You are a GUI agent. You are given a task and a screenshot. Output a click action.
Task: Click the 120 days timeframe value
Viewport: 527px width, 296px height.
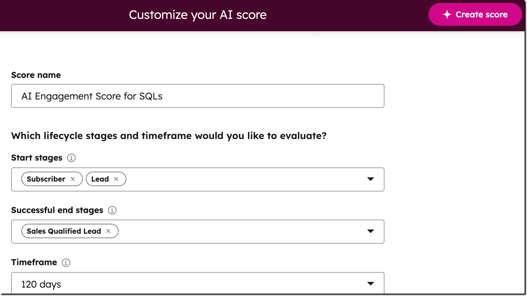point(41,284)
